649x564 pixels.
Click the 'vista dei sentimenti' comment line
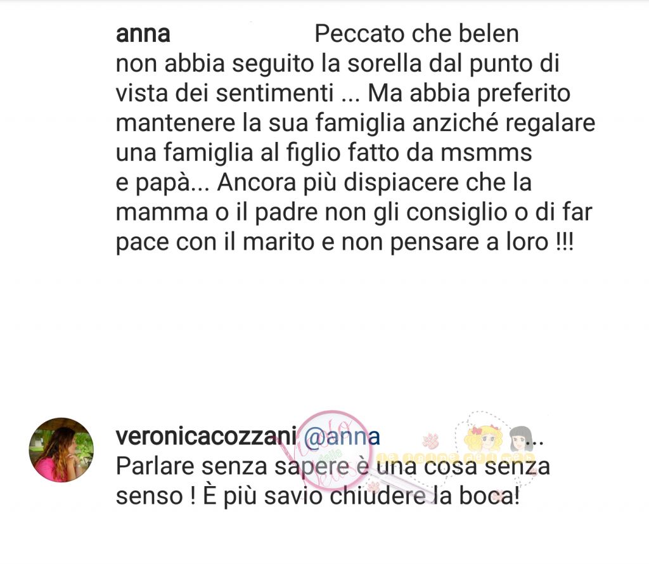coord(343,93)
